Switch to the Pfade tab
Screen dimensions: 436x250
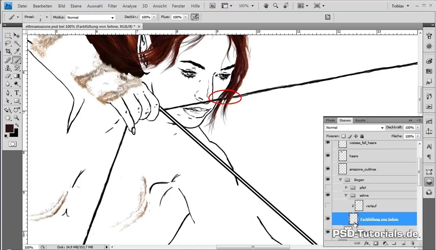[x=330, y=120]
